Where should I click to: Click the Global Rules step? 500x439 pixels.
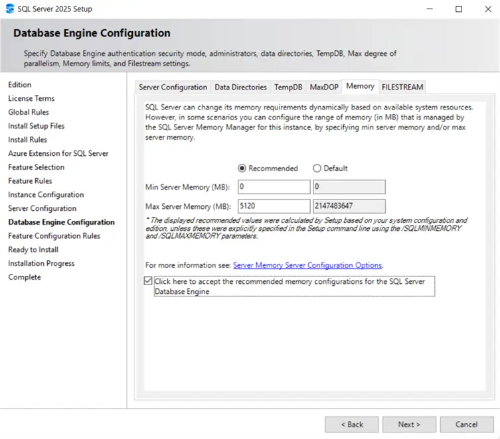tap(29, 112)
